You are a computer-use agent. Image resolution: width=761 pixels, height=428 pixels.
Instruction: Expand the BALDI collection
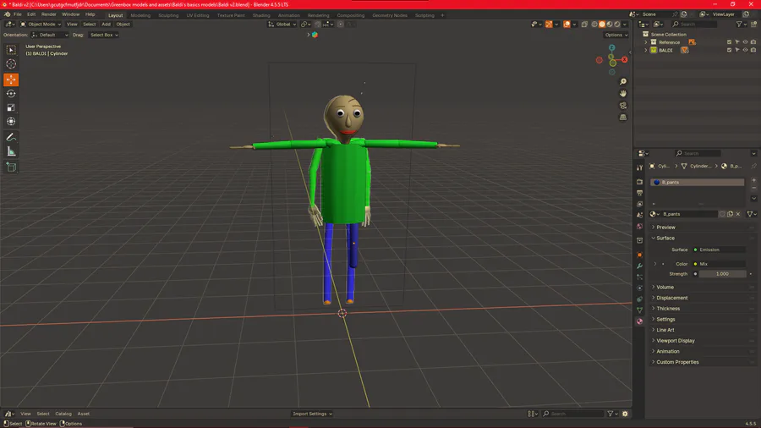[x=645, y=50]
